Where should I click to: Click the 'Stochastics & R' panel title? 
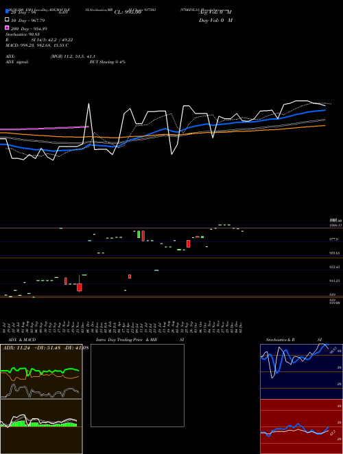pos(281,340)
